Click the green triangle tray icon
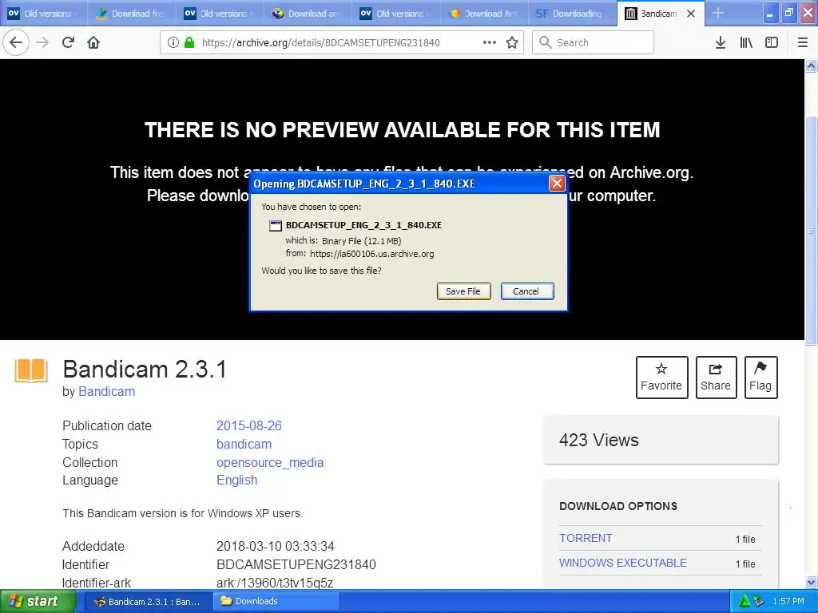Image resolution: width=818 pixels, height=613 pixels. (x=744, y=602)
